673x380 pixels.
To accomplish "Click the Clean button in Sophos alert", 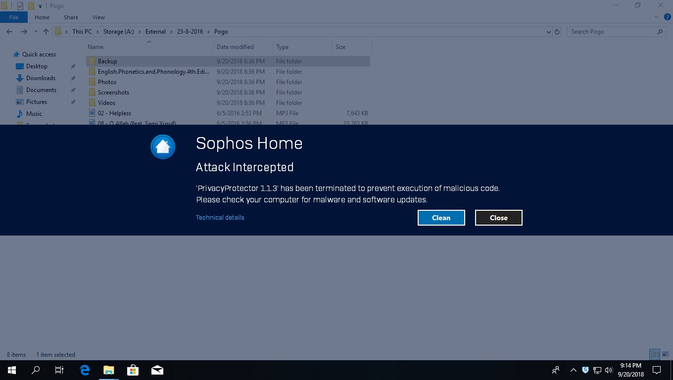I will pos(441,218).
